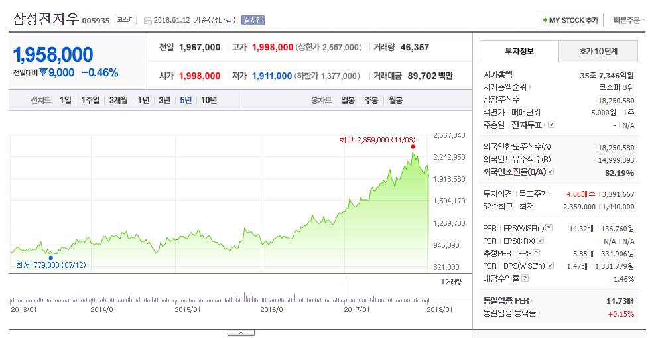
Task: Click the current price 1,958,000
Action: (53, 54)
